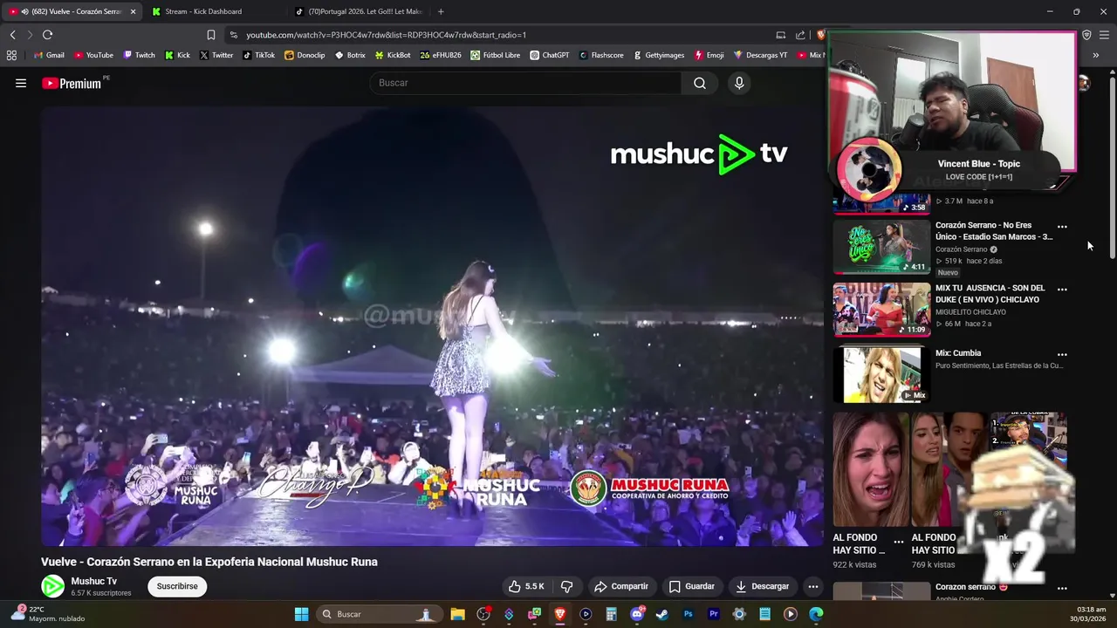The image size is (1117, 628).
Task: Open options for No Eres Único video
Action: (1062, 226)
